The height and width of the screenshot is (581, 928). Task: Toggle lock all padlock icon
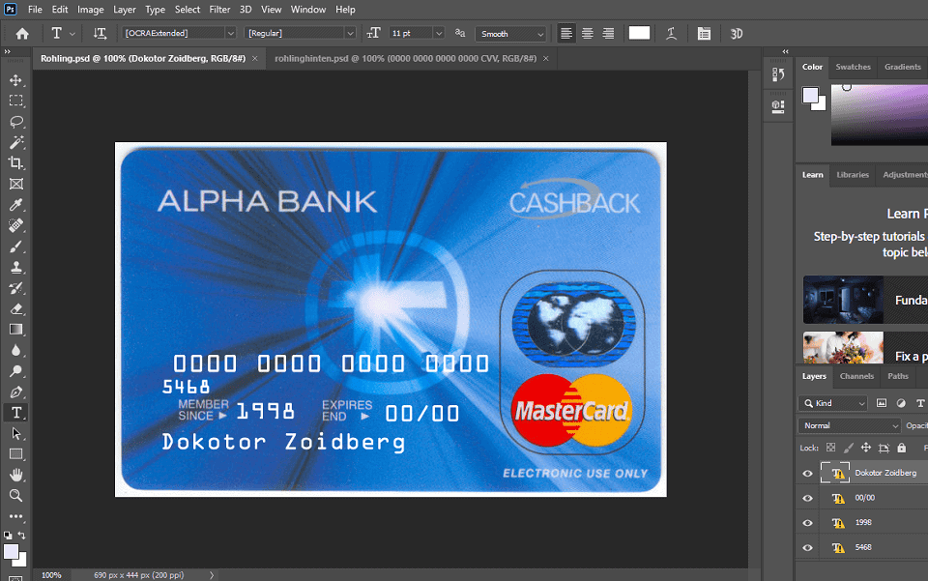click(901, 448)
